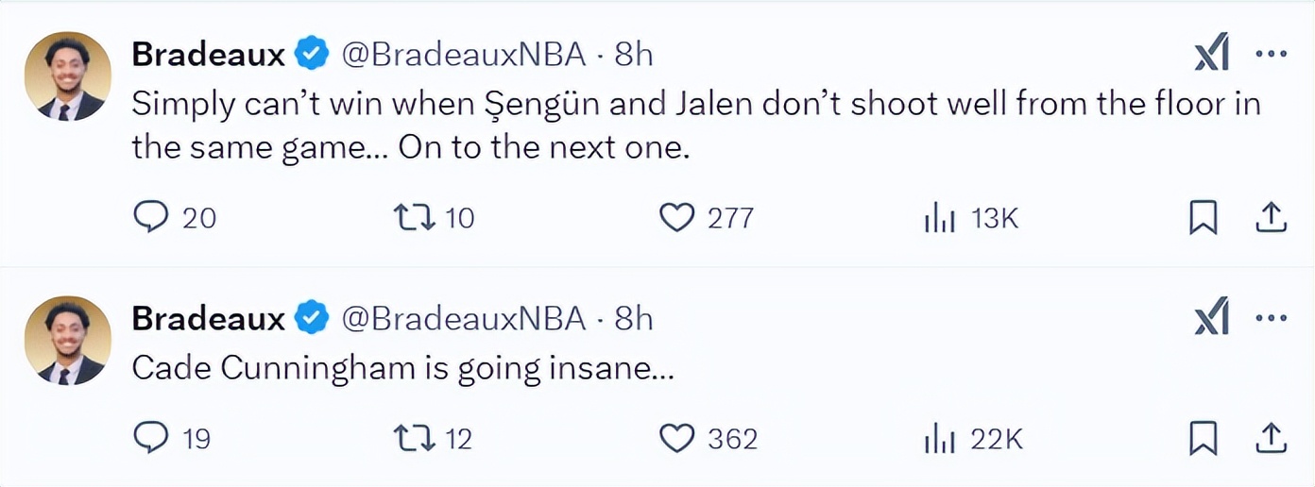This screenshot has height=487, width=1315.
Task: Open more options menu on first tweet
Action: (1271, 55)
